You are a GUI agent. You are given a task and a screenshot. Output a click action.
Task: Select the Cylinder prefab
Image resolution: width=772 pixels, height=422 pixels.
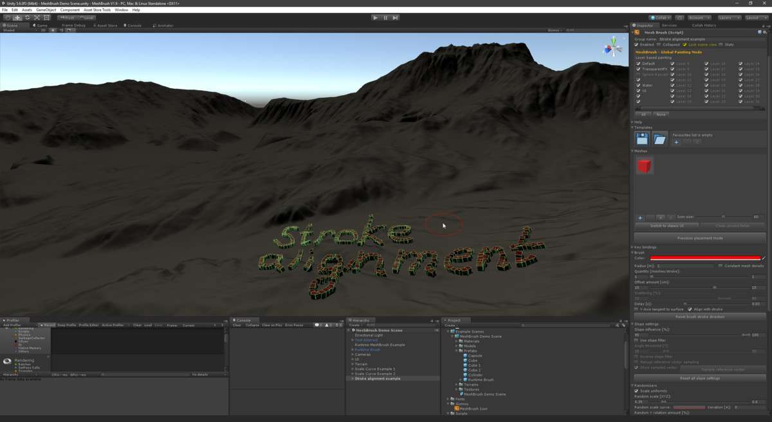[x=475, y=375]
